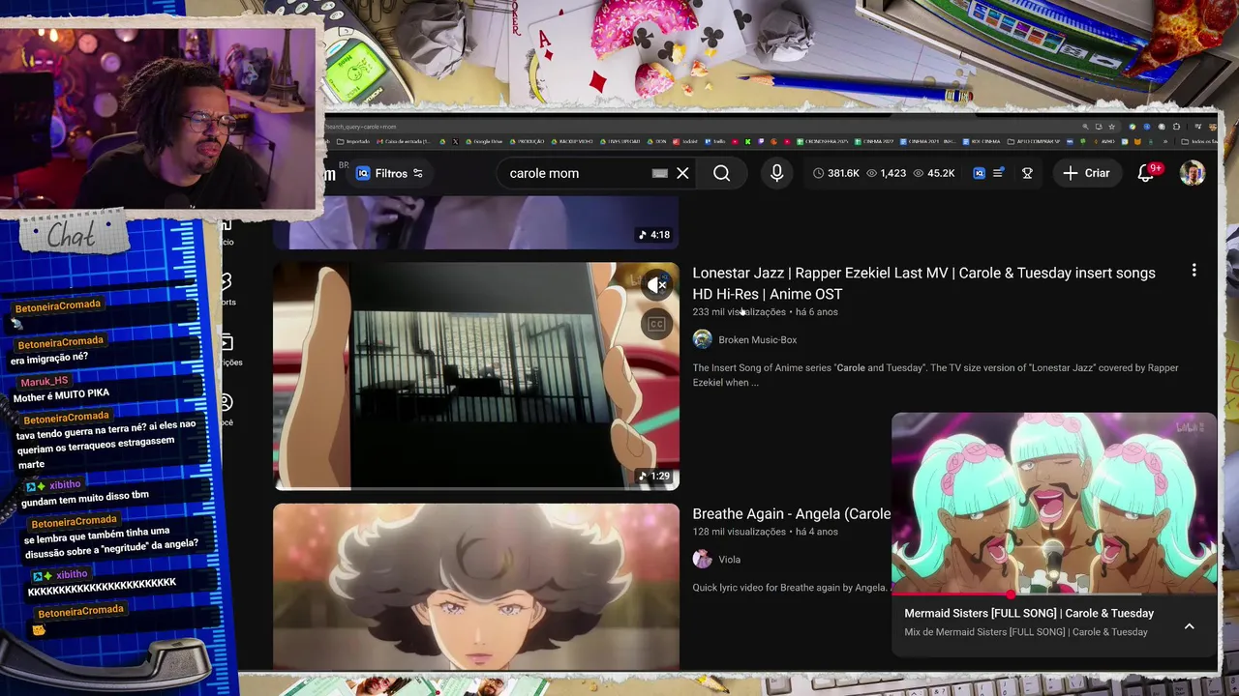The height and width of the screenshot is (696, 1239).
Task: Click the clock stat showing 381.6K
Action: 836,173
